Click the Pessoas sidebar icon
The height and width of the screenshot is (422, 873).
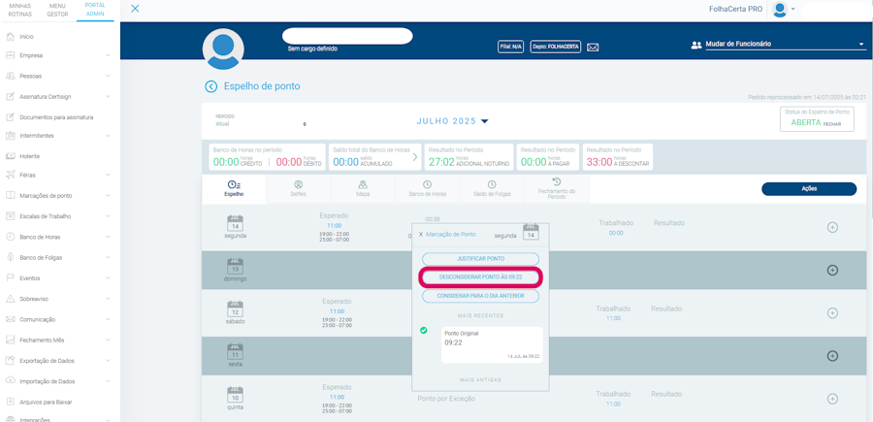coord(10,76)
